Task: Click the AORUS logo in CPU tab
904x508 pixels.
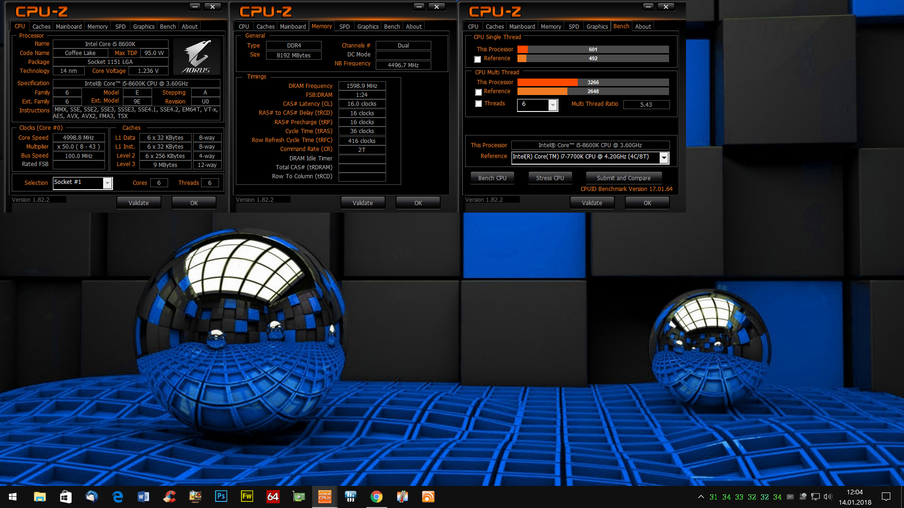Action: point(196,57)
